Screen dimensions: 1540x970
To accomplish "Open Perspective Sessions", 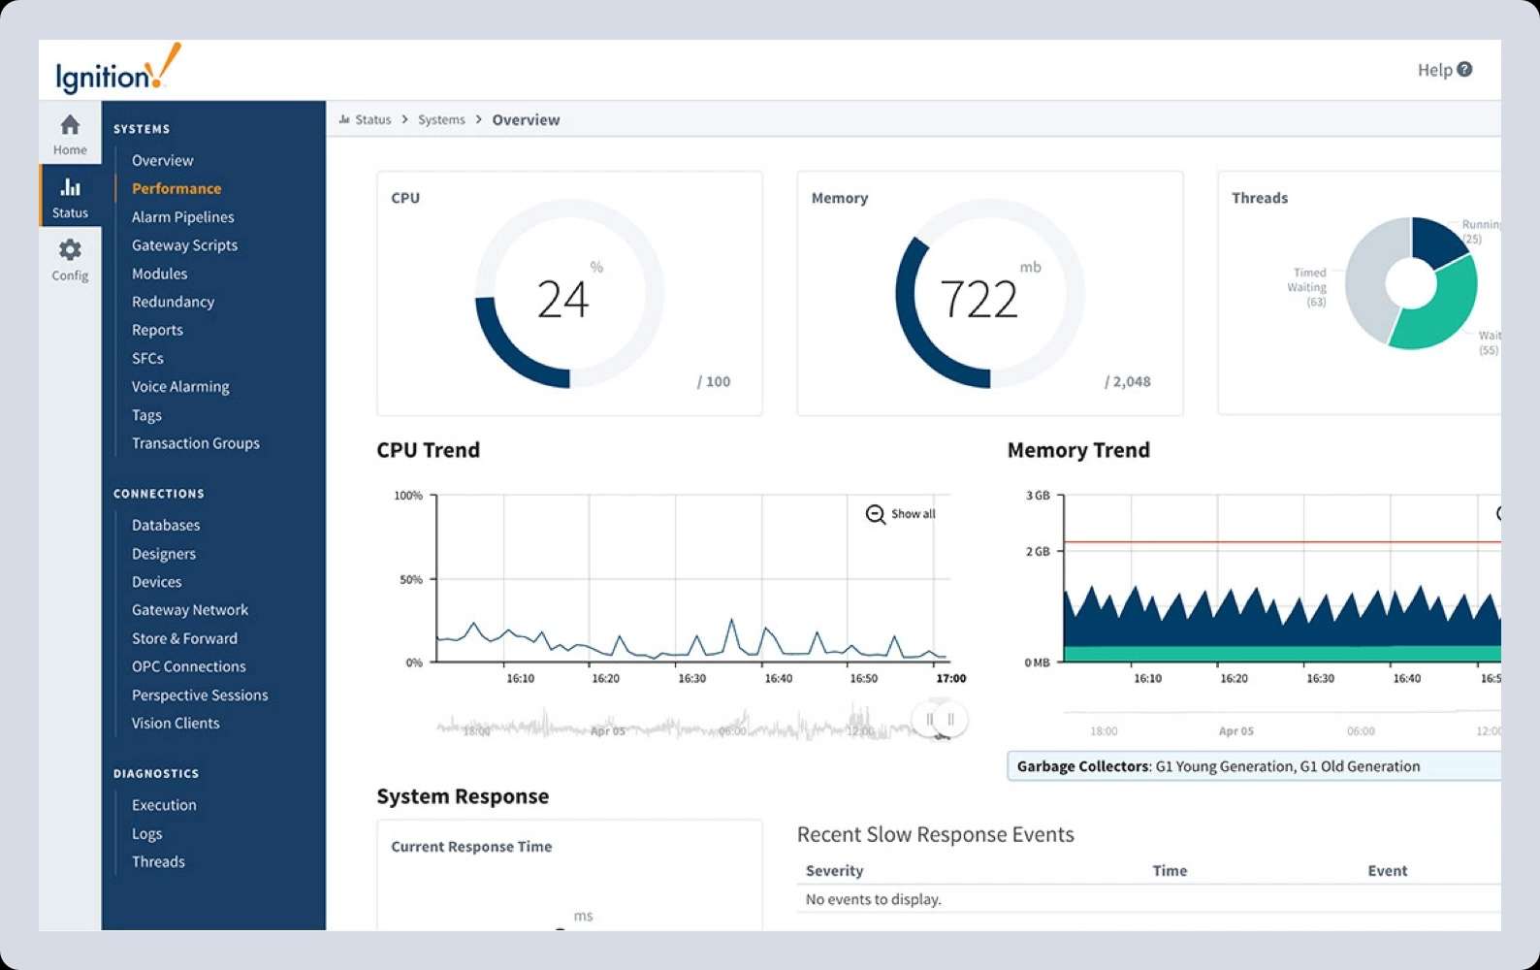I will click(200, 695).
